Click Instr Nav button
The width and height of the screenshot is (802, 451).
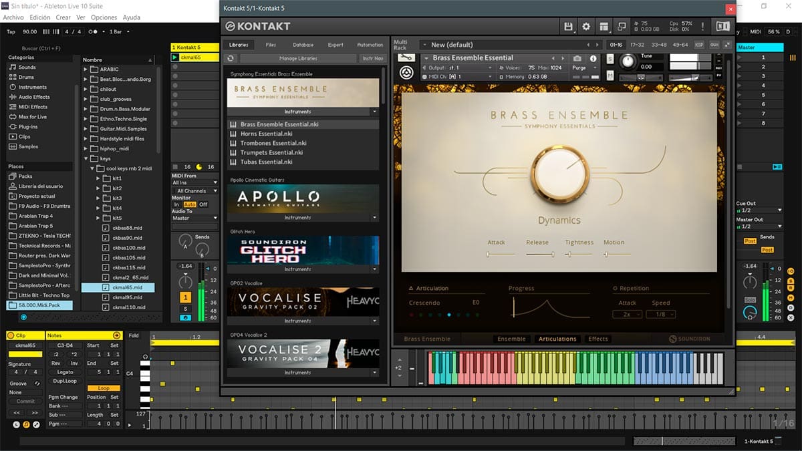tap(373, 59)
